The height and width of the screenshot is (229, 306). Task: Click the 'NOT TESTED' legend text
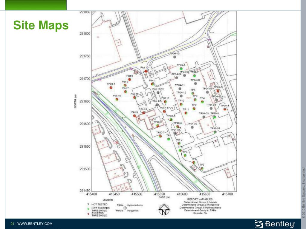point(99,204)
